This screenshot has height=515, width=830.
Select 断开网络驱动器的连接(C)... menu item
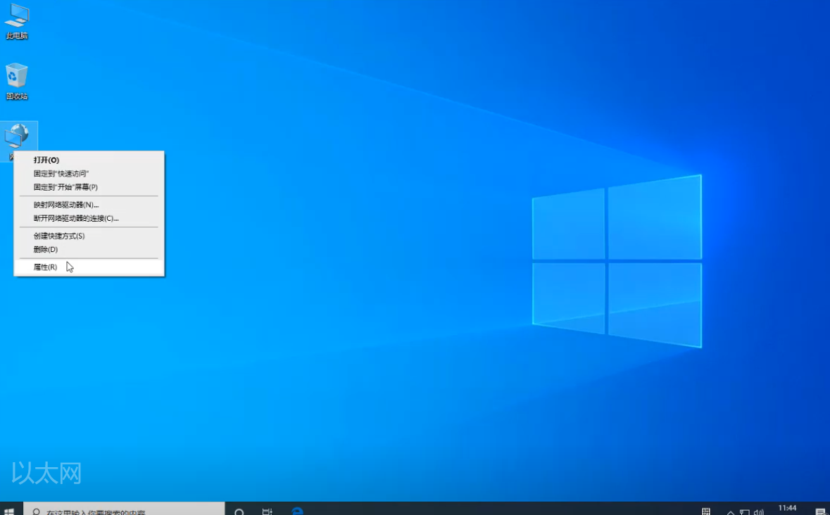point(76,218)
